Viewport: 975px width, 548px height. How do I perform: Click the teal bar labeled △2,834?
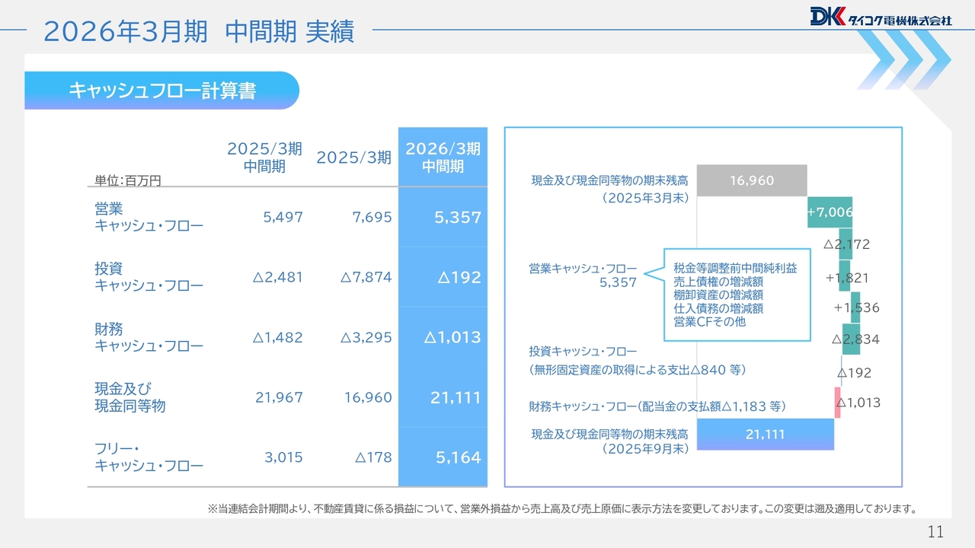pyautogui.click(x=852, y=339)
